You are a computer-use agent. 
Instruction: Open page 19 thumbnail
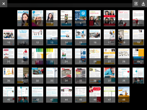(x=138, y=37)
